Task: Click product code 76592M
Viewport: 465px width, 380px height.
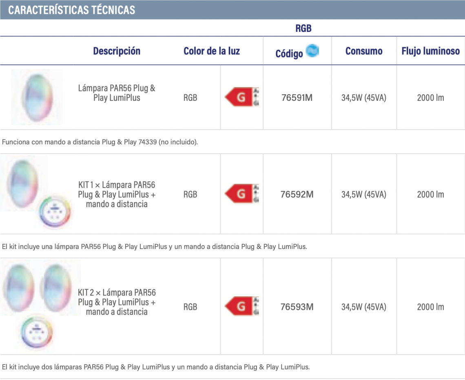Action: [297, 194]
